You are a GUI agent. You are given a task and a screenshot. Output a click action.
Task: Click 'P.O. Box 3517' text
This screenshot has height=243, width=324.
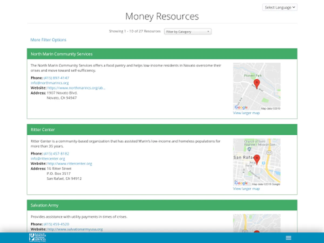(59, 174)
